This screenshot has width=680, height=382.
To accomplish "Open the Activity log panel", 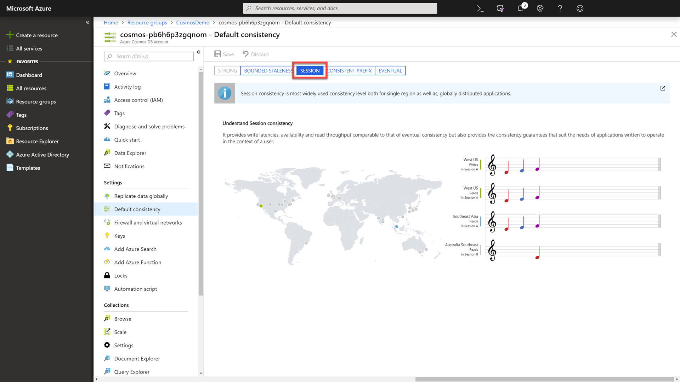I will [x=127, y=86].
